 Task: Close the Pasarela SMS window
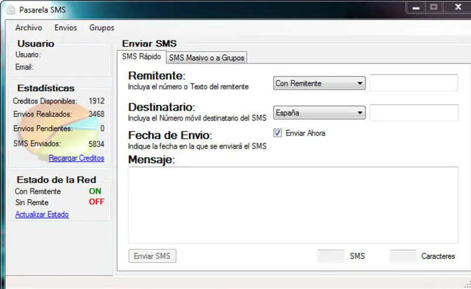457,7
